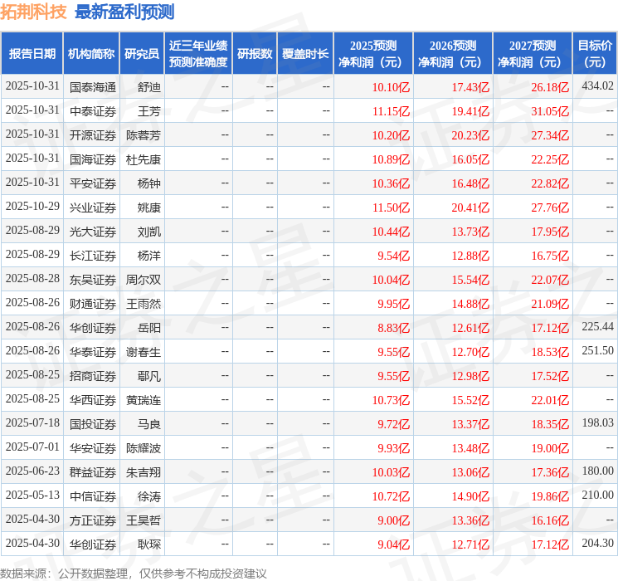Click researcher name 杜先康
The height and width of the screenshot is (581, 618).
pos(144,159)
